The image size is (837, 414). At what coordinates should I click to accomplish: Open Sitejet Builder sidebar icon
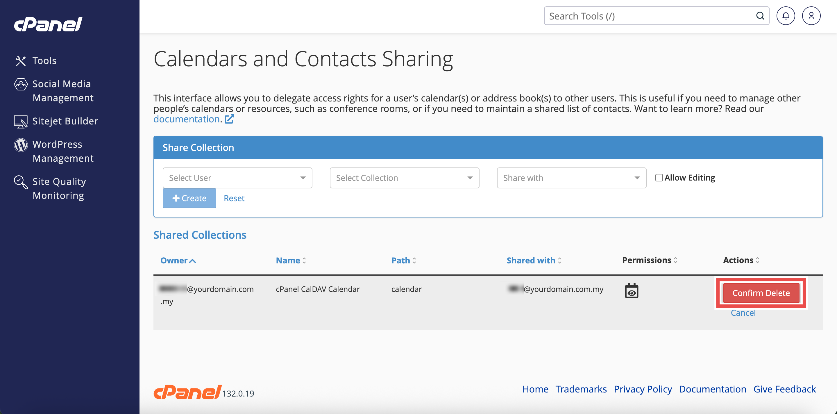click(x=21, y=122)
